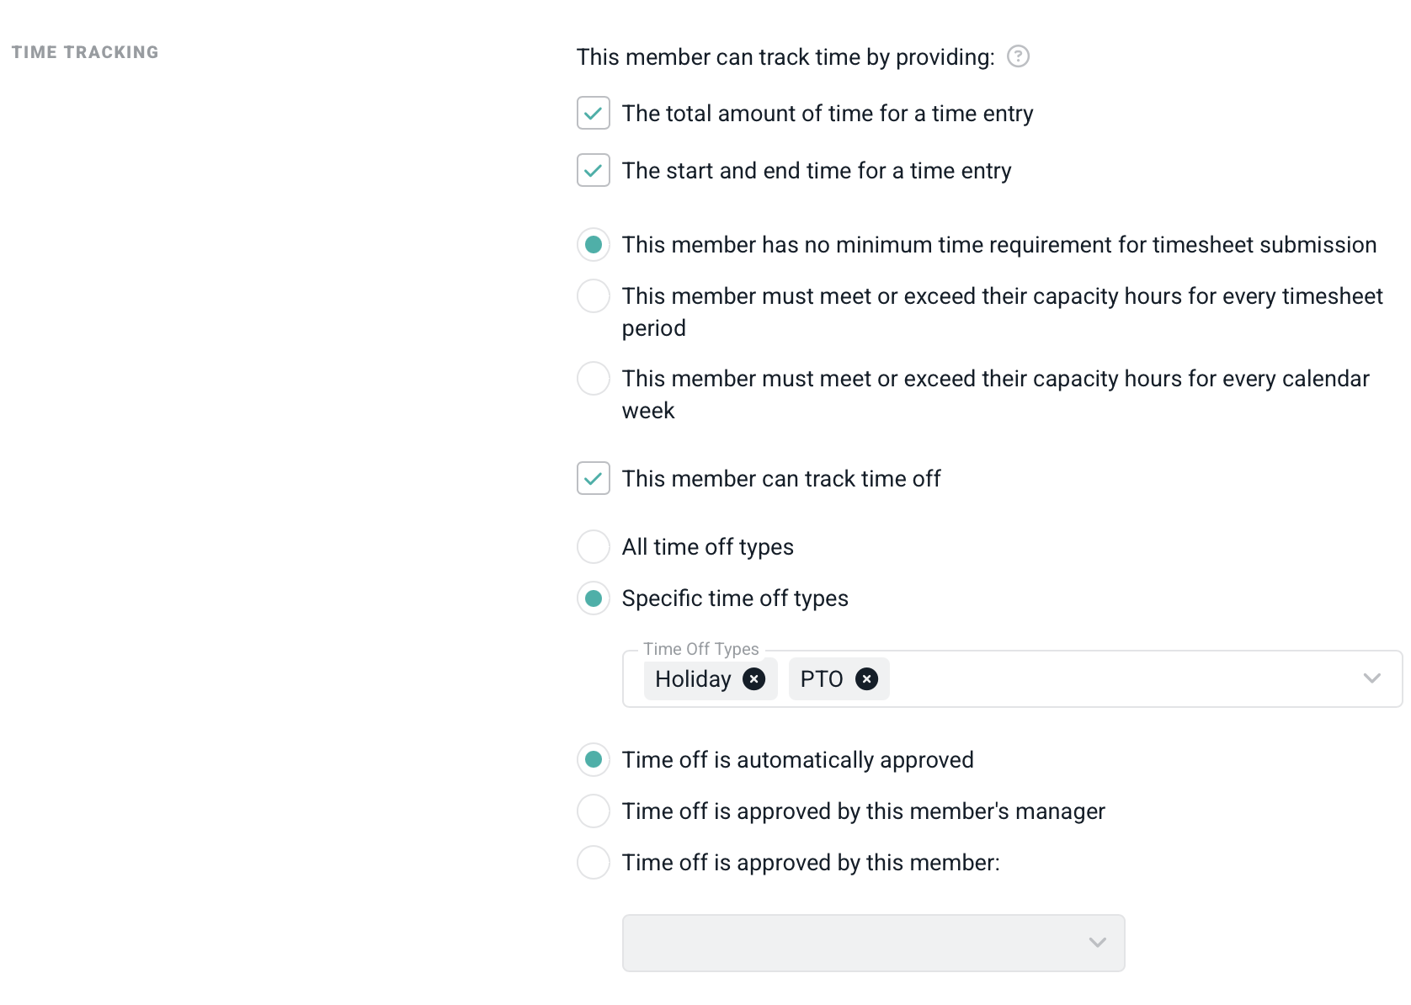The height and width of the screenshot is (1005, 1411).
Task: Uncheck start and end time entry option
Action: pyautogui.click(x=594, y=171)
